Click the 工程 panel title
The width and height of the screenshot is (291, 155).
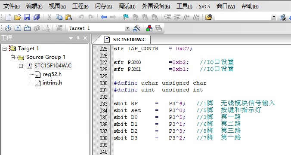coord(6,38)
